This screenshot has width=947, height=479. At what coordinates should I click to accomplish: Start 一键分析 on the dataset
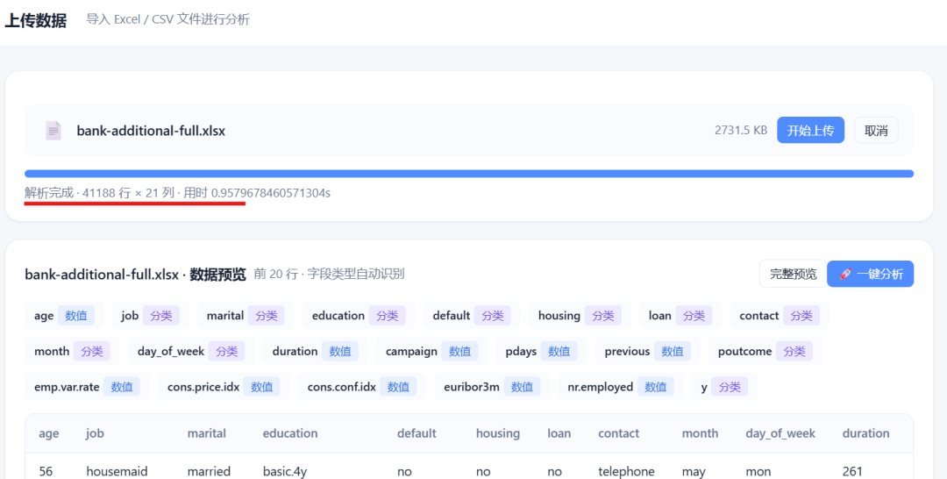[x=871, y=275]
